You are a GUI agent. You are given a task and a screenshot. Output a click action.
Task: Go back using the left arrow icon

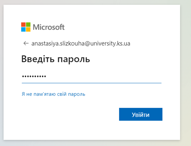(26, 43)
